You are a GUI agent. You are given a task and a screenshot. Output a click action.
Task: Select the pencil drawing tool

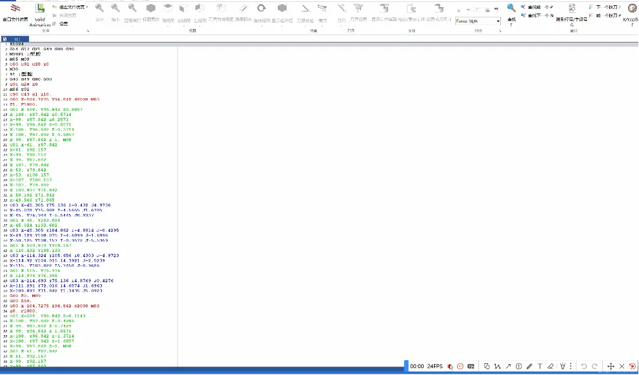click(x=529, y=366)
